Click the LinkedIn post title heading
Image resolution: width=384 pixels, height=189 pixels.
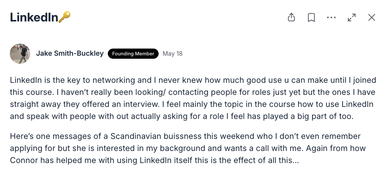(x=34, y=17)
